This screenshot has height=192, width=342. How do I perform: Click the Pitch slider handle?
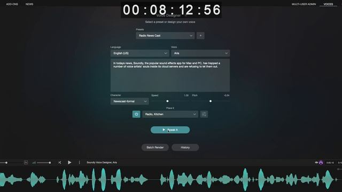(211, 101)
